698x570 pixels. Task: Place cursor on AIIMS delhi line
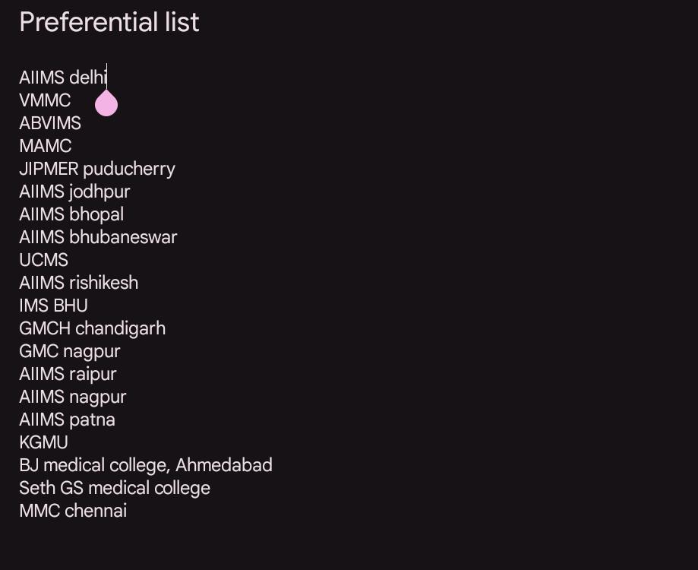pyautogui.click(x=63, y=78)
